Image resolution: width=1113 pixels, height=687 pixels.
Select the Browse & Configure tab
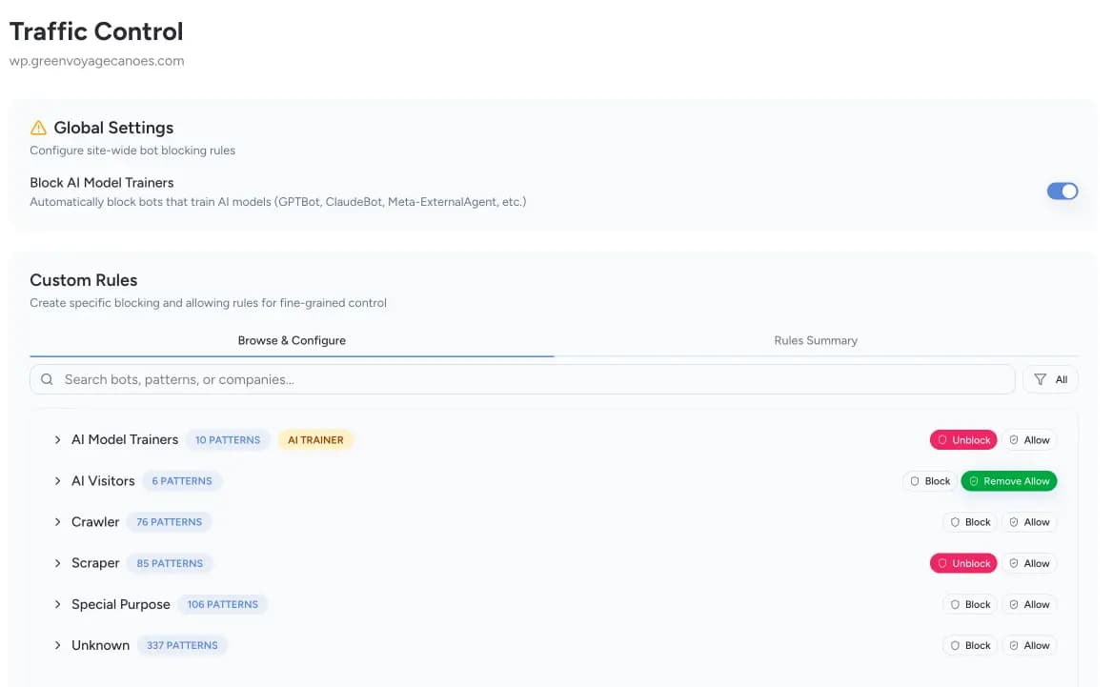pos(291,339)
